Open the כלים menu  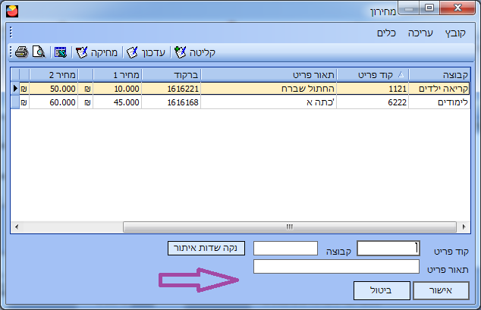tap(386, 33)
